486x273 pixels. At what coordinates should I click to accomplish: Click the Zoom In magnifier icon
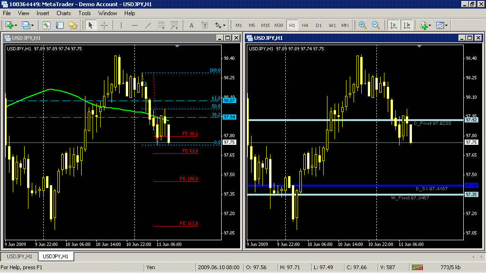[363, 25]
